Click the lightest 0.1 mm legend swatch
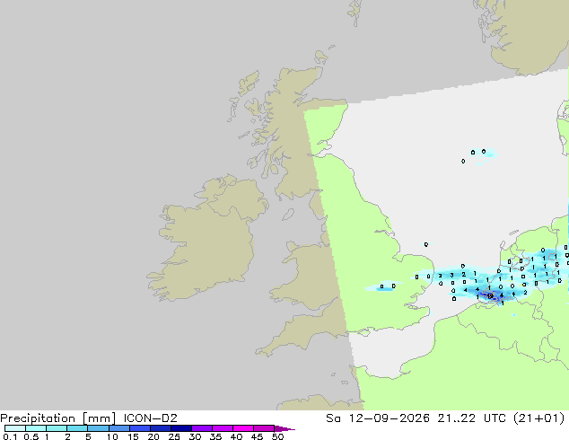The width and height of the screenshot is (569, 440). [15, 428]
